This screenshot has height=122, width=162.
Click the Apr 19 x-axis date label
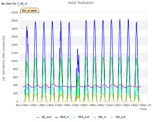[88, 105]
